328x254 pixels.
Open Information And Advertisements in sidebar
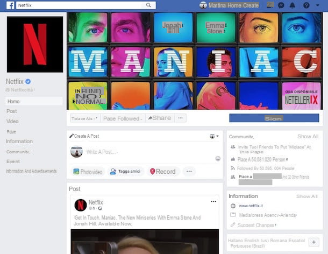[31, 171]
